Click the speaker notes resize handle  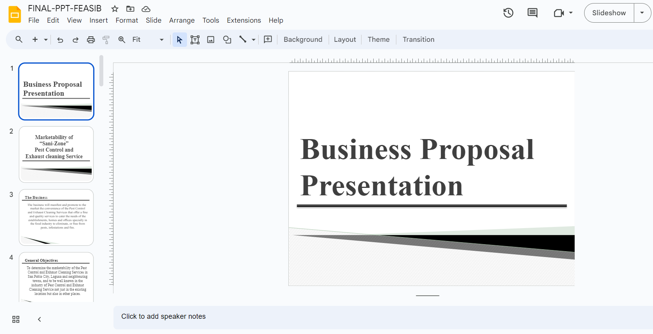pyautogui.click(x=428, y=296)
